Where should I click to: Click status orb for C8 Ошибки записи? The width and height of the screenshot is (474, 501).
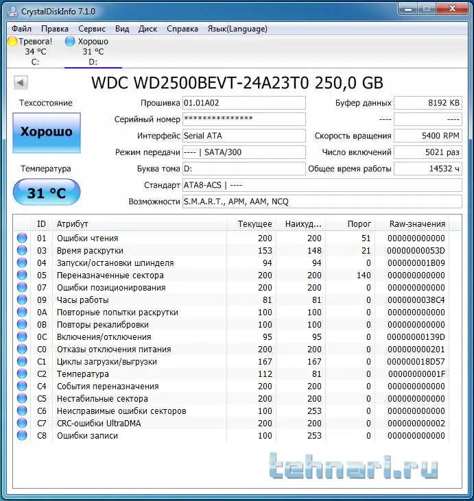coord(22,435)
